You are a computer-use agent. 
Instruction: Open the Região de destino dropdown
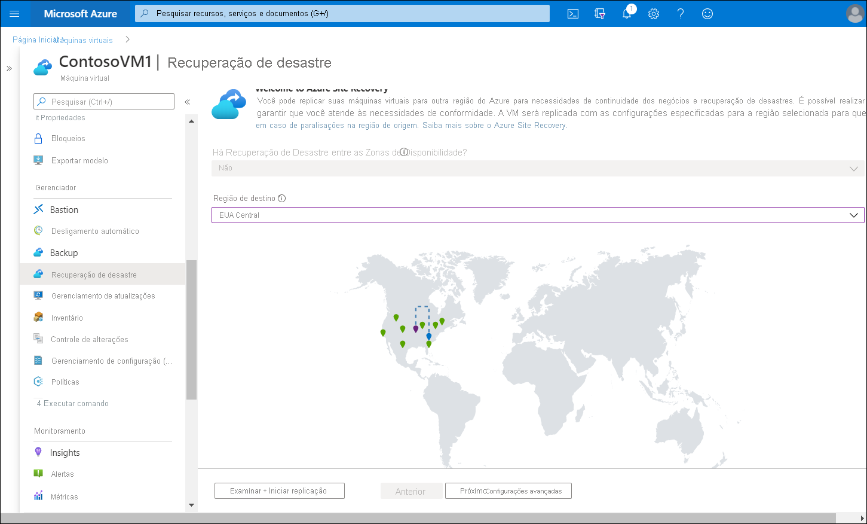pyautogui.click(x=538, y=215)
